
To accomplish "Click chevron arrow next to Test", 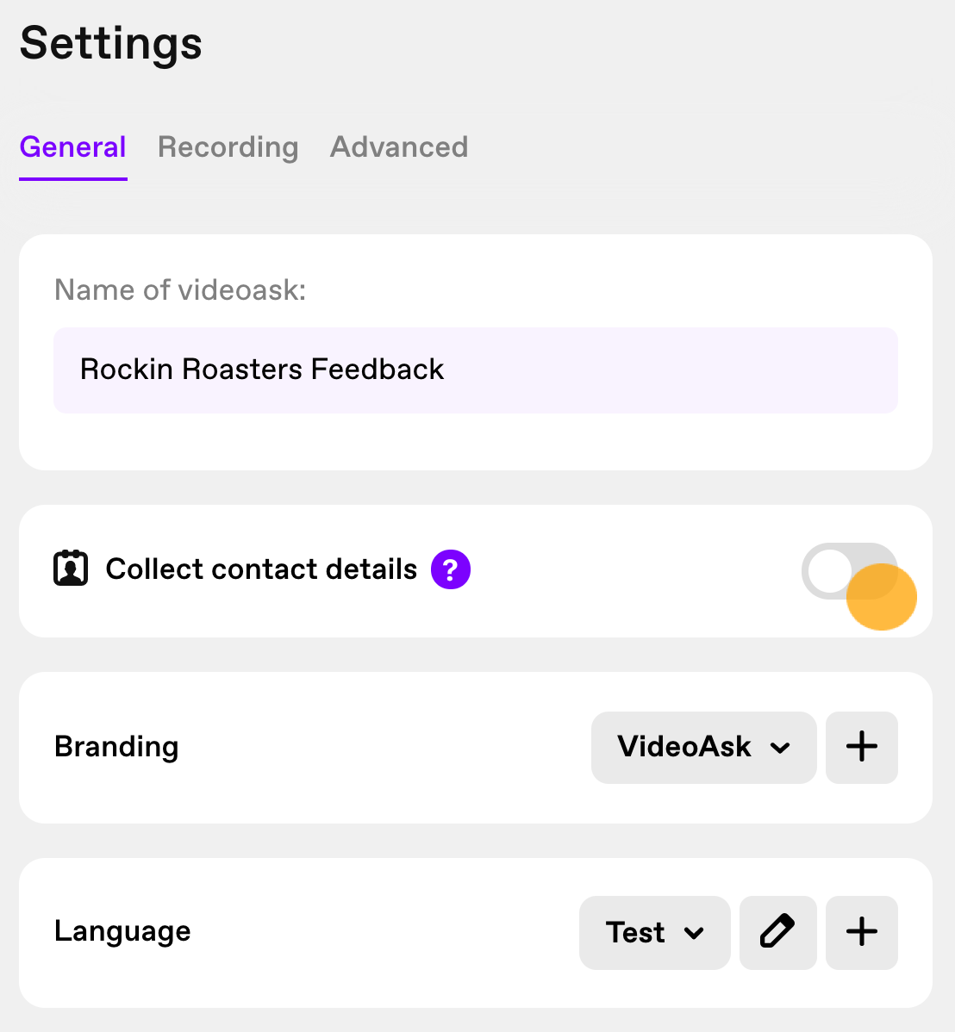I will (694, 933).
